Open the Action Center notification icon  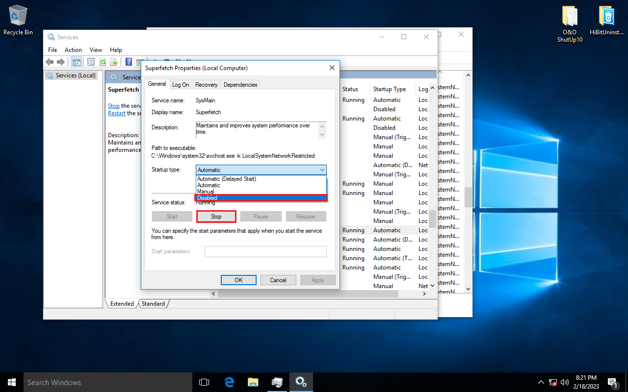coord(612,382)
